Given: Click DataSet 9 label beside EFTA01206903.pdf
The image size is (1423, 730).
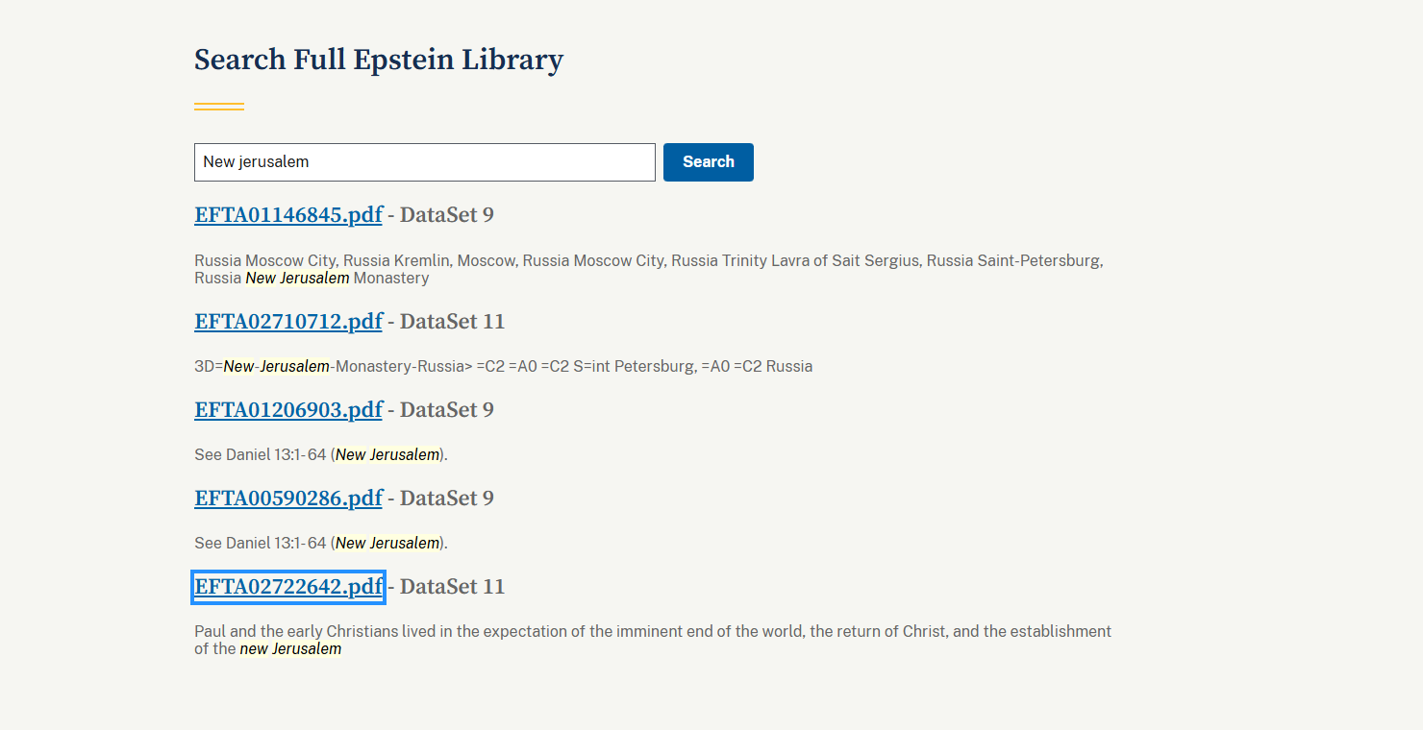Looking at the screenshot, I should coord(447,410).
